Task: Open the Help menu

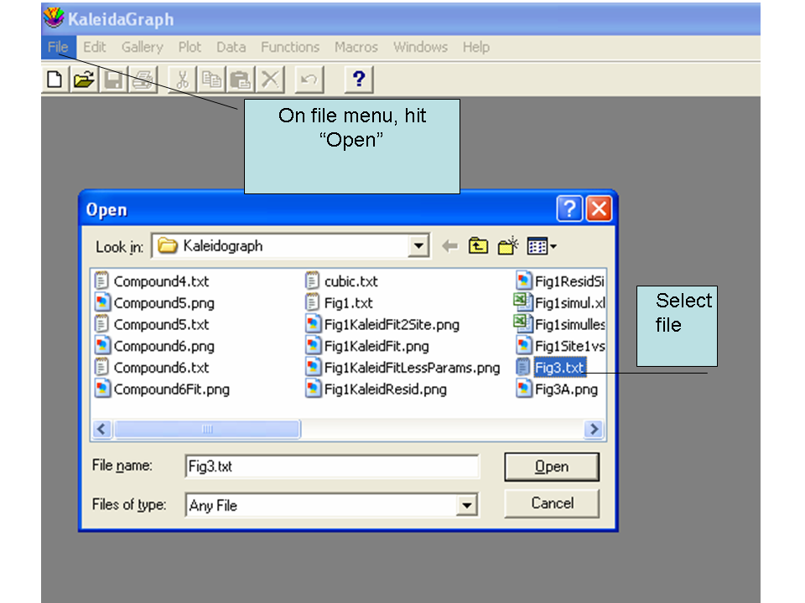Action: (x=476, y=47)
